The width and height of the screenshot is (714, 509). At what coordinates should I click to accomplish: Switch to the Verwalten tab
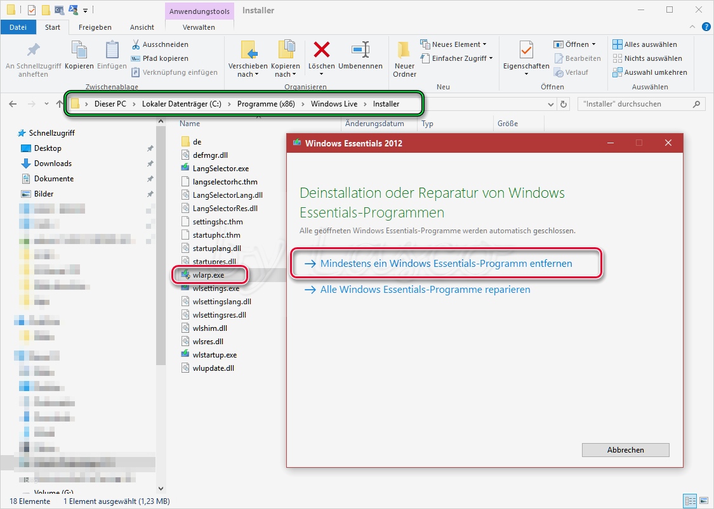point(199,27)
